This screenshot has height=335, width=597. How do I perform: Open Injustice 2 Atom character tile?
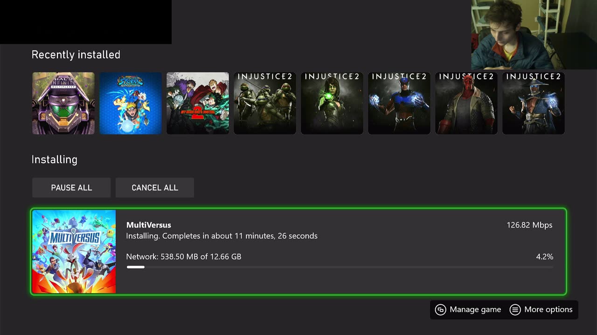[x=399, y=103]
